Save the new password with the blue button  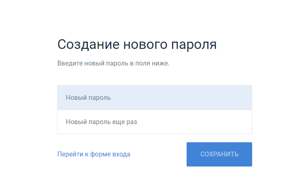point(219,154)
